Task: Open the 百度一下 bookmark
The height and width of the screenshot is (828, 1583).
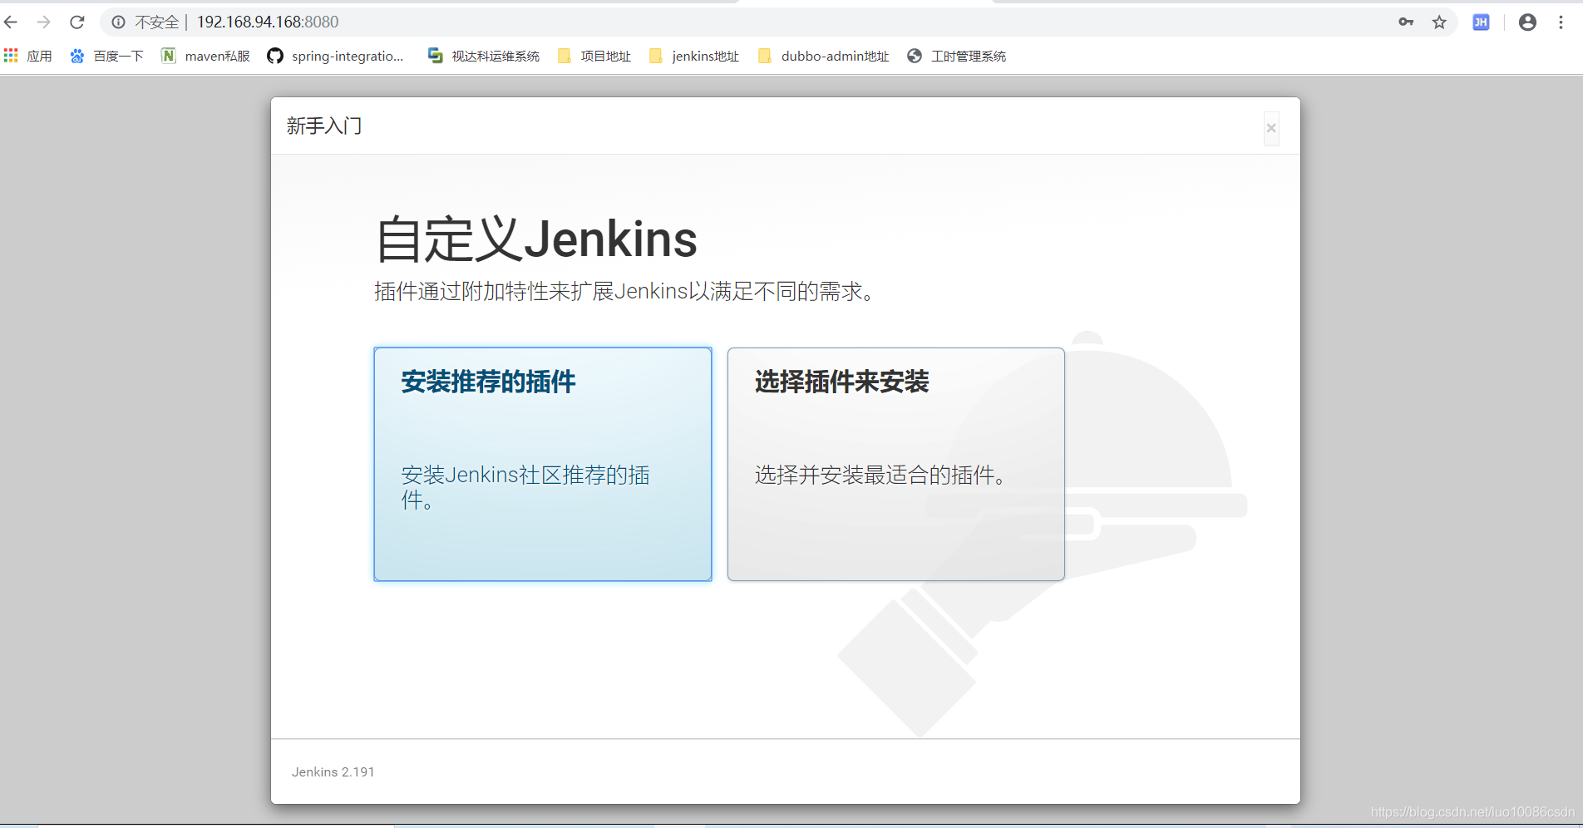Action: [106, 56]
